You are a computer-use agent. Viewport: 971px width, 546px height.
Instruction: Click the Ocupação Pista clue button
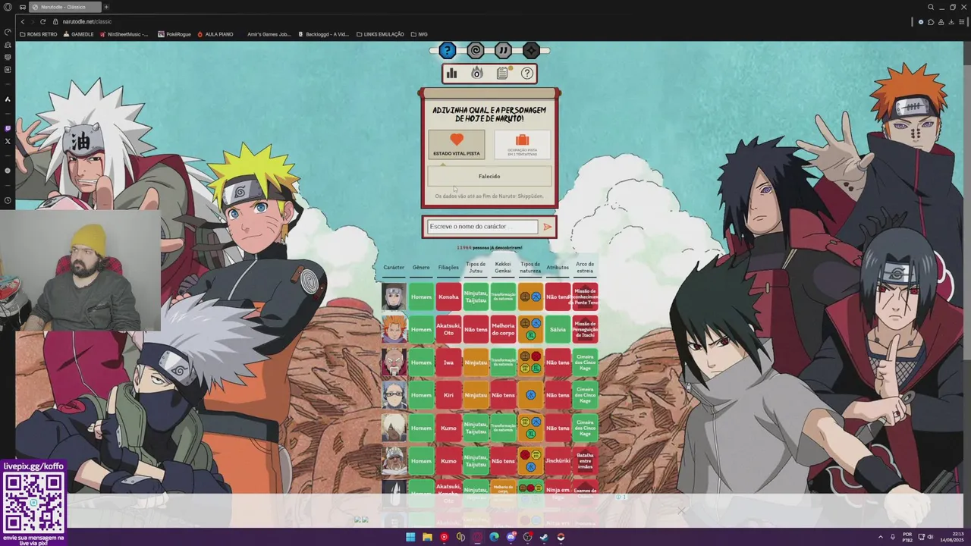[x=523, y=144]
